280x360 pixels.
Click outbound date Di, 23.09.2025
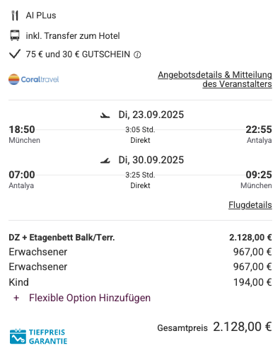(x=151, y=115)
